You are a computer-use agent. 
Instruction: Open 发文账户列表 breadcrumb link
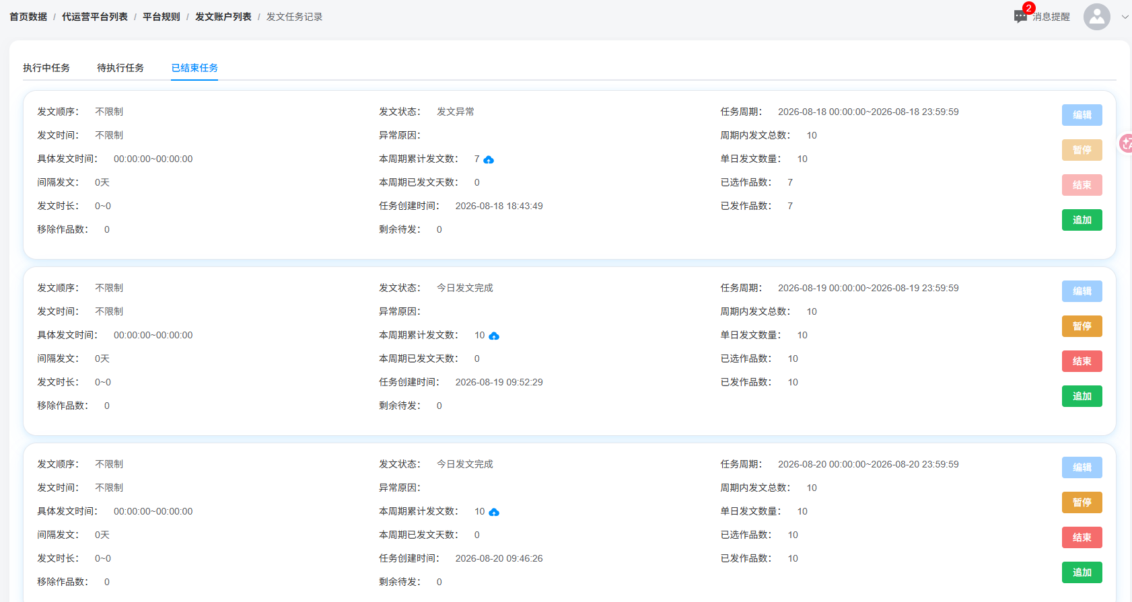pos(223,17)
